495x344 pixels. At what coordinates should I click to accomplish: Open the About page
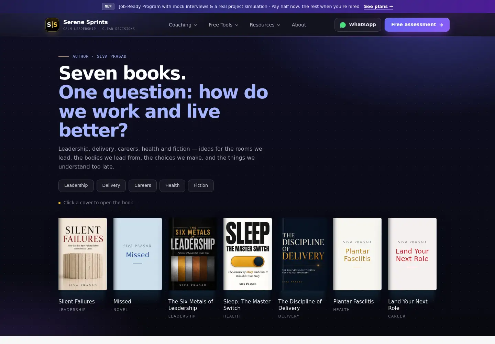pyautogui.click(x=299, y=25)
